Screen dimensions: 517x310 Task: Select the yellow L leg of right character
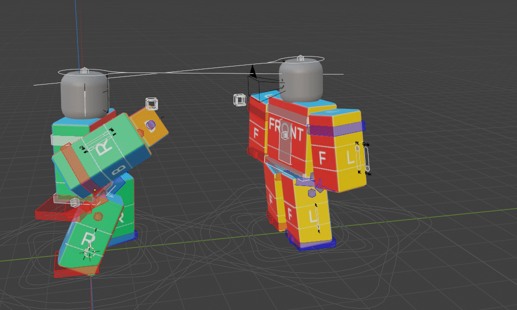click(x=311, y=213)
